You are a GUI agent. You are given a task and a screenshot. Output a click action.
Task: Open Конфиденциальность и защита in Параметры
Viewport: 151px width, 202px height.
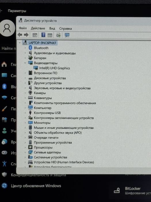(x=38, y=175)
